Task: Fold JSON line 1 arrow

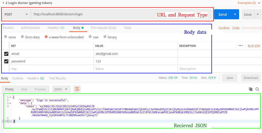Action: [10, 97]
